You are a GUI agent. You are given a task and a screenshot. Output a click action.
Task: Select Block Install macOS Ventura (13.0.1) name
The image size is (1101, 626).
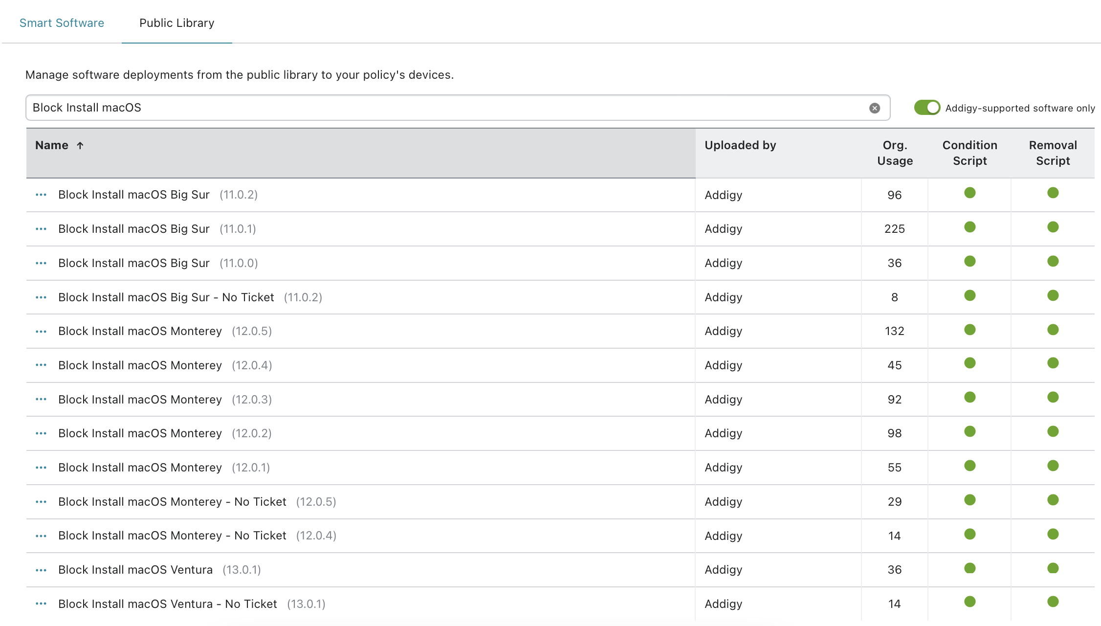pyautogui.click(x=135, y=570)
